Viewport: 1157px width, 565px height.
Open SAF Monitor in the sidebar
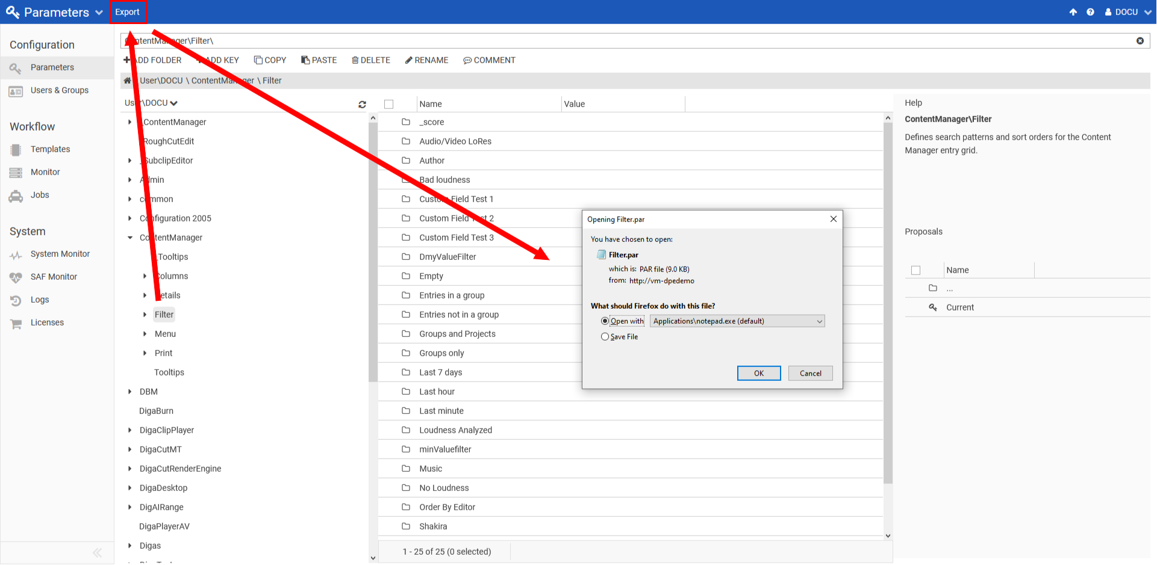click(x=54, y=277)
